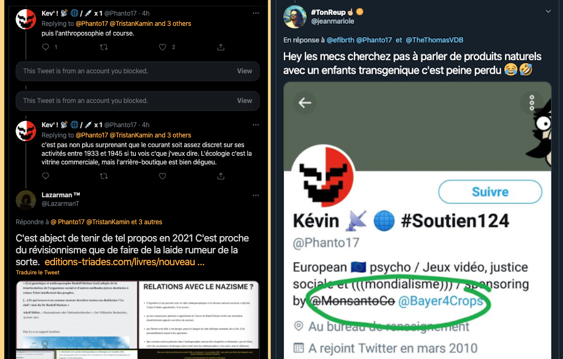Expand the chevron menu on #TonReup's tweet
The width and height of the screenshot is (563, 359).
tap(548, 11)
